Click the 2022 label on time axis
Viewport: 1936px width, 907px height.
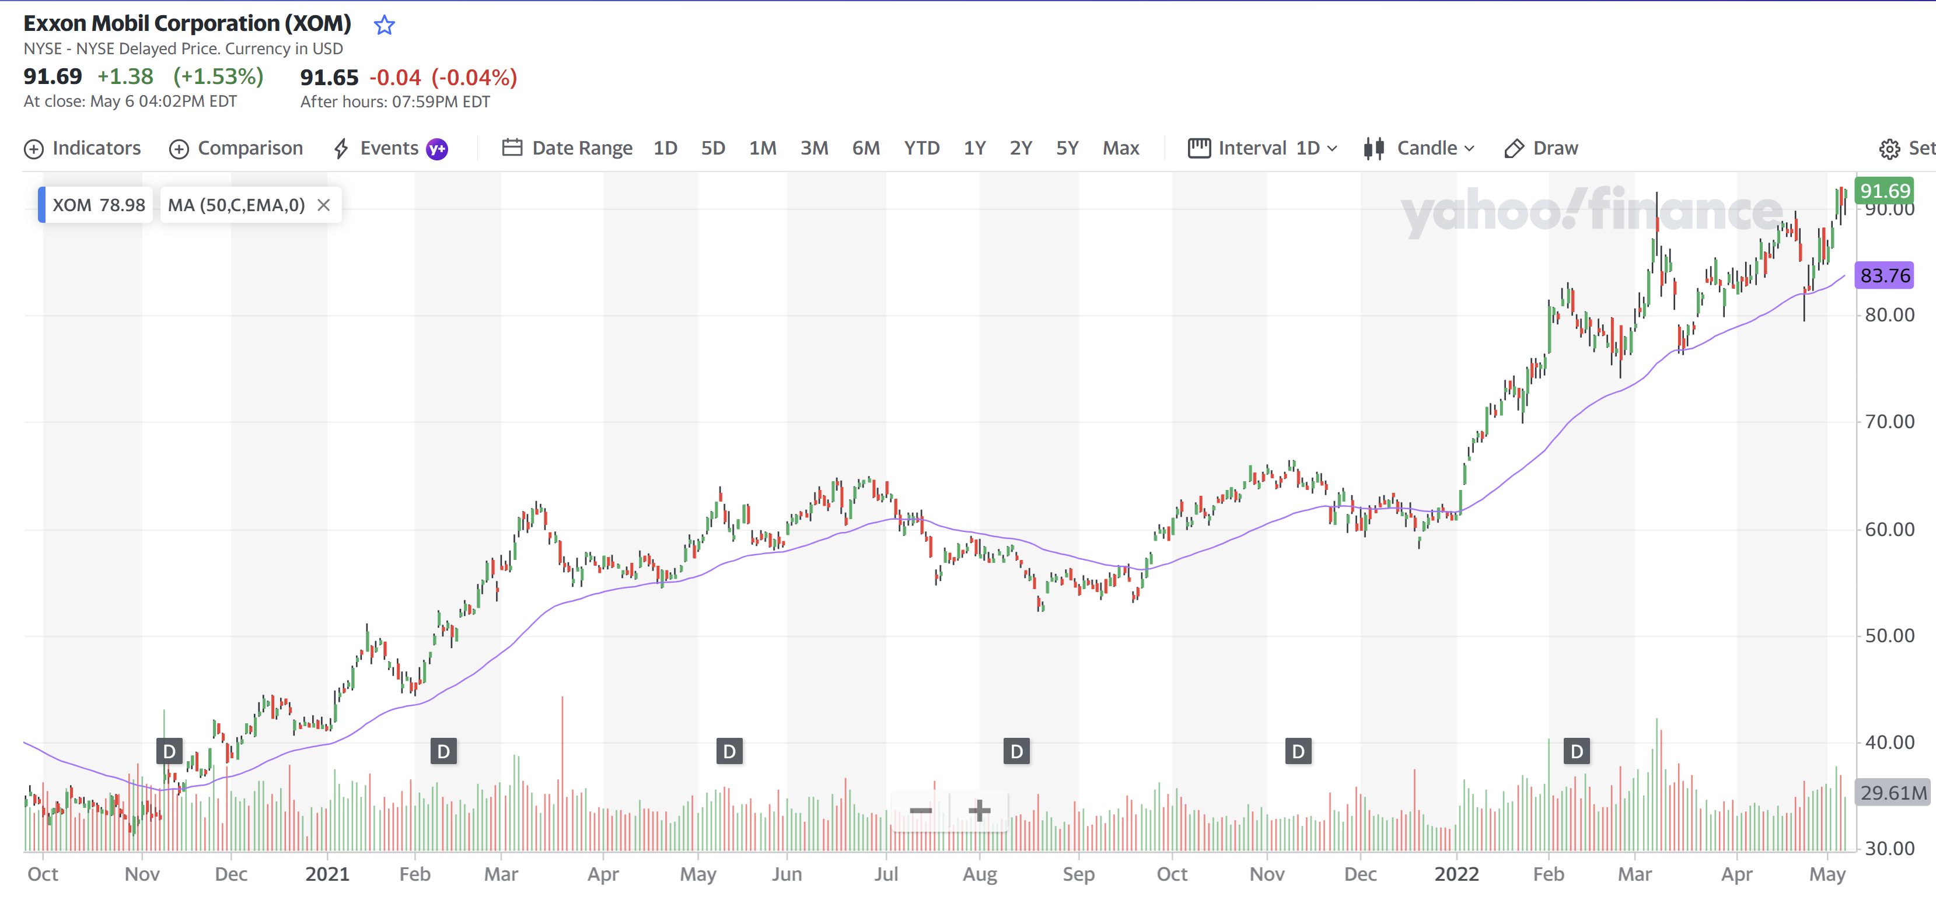(x=1456, y=874)
